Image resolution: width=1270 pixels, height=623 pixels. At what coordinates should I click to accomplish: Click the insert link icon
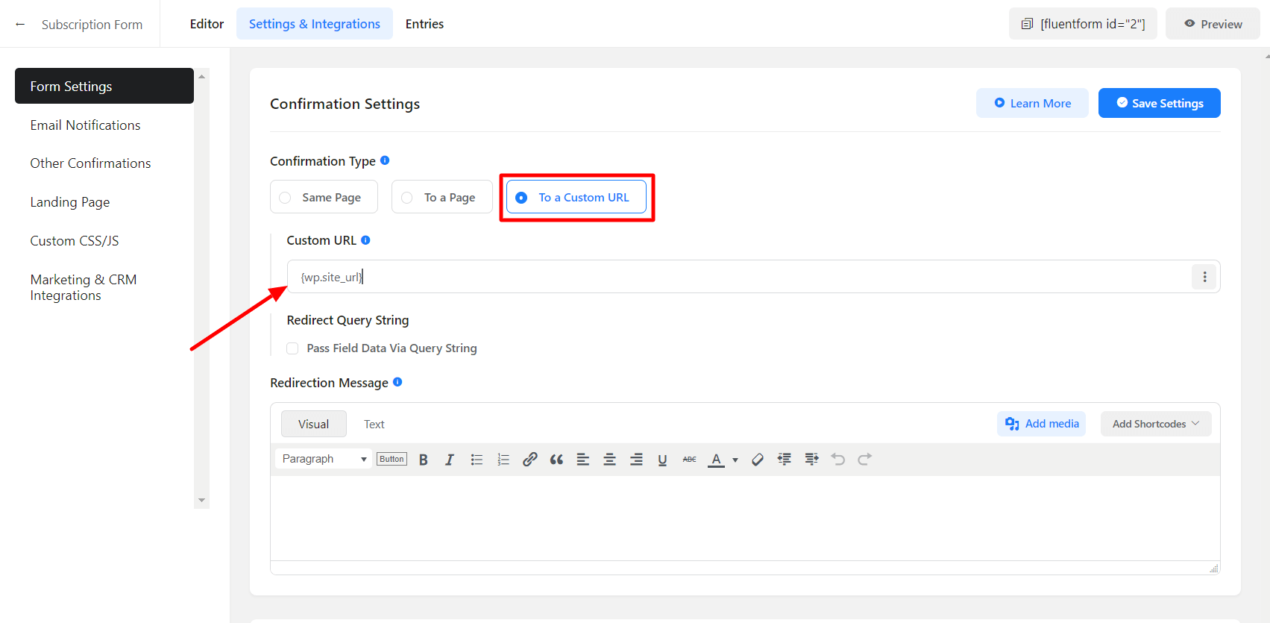[529, 460]
